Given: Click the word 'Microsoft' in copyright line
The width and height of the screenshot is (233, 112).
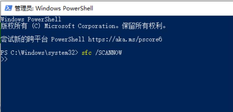Looking at the screenshot, I should pos(59,26).
